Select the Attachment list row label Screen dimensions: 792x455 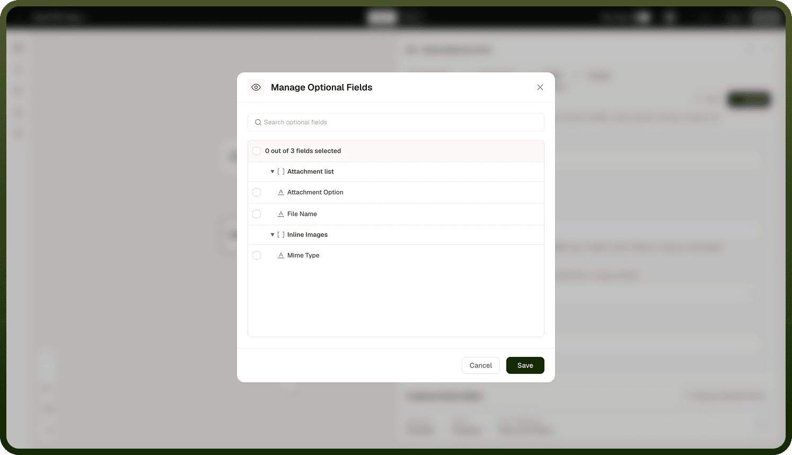(311, 172)
